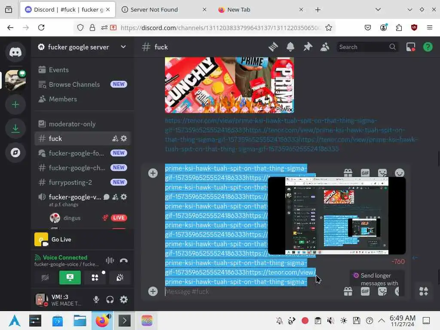
Task: Click dingus user in voice channel
Action: [89, 218]
